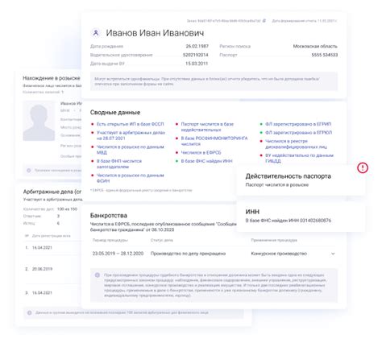Select the text Паспорт числится в розыске

(277, 185)
